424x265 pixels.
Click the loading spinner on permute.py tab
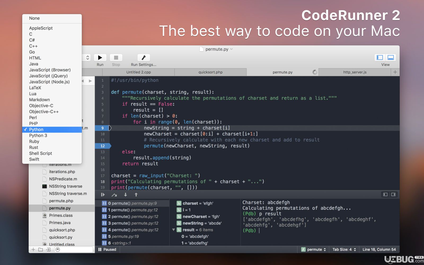point(315,72)
